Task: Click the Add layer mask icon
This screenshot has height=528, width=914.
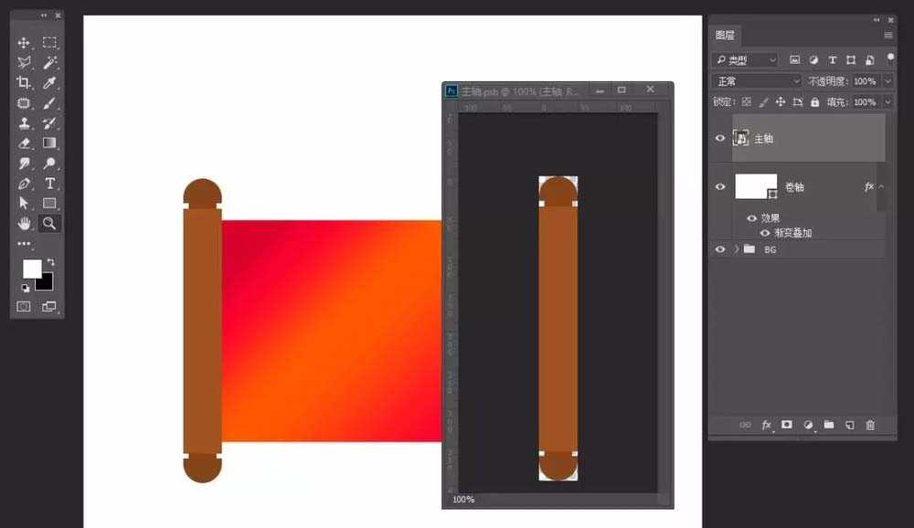Action: point(787,425)
